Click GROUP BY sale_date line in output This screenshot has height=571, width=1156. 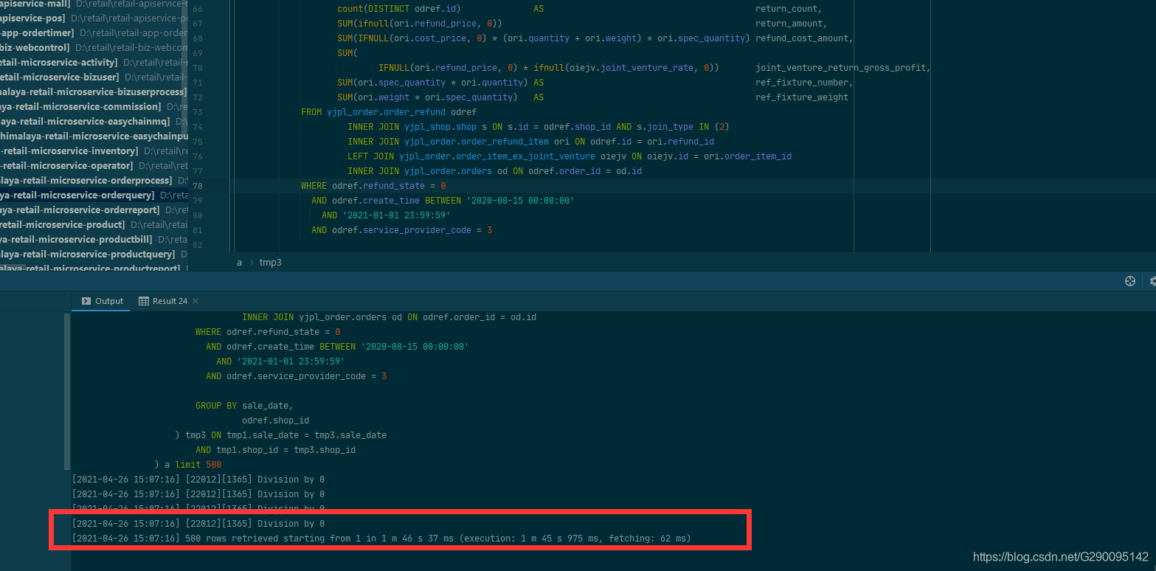[x=243, y=406]
